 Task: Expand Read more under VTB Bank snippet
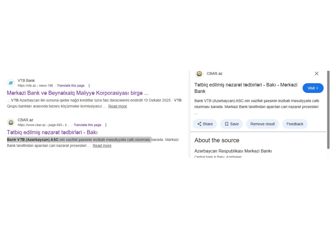[117, 106]
